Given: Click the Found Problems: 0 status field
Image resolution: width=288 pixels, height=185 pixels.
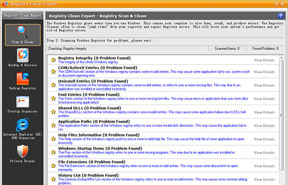Looking at the screenshot, I should click(x=265, y=48).
